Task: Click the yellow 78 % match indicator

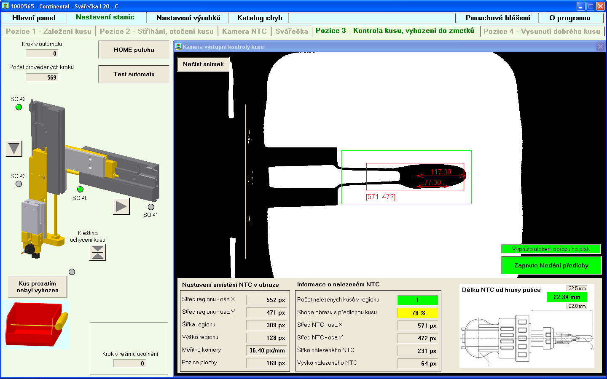Action: click(x=418, y=313)
